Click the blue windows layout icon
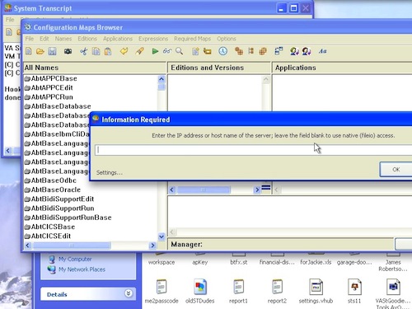The width and height of the screenshot is (412, 309). click(x=279, y=51)
